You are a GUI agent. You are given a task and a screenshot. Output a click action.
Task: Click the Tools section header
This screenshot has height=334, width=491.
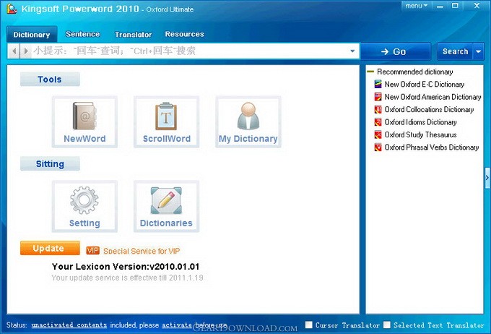point(50,79)
